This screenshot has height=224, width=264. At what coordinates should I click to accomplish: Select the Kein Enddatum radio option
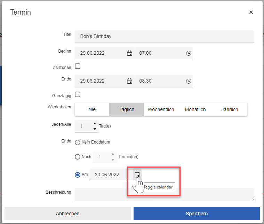tap(78, 142)
